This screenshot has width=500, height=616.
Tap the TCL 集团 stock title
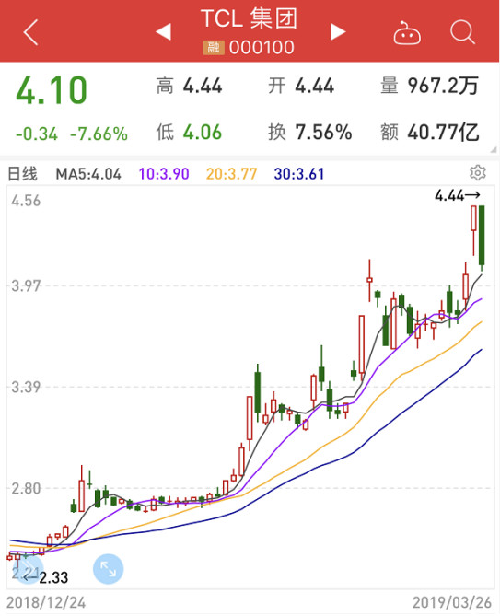point(249,18)
